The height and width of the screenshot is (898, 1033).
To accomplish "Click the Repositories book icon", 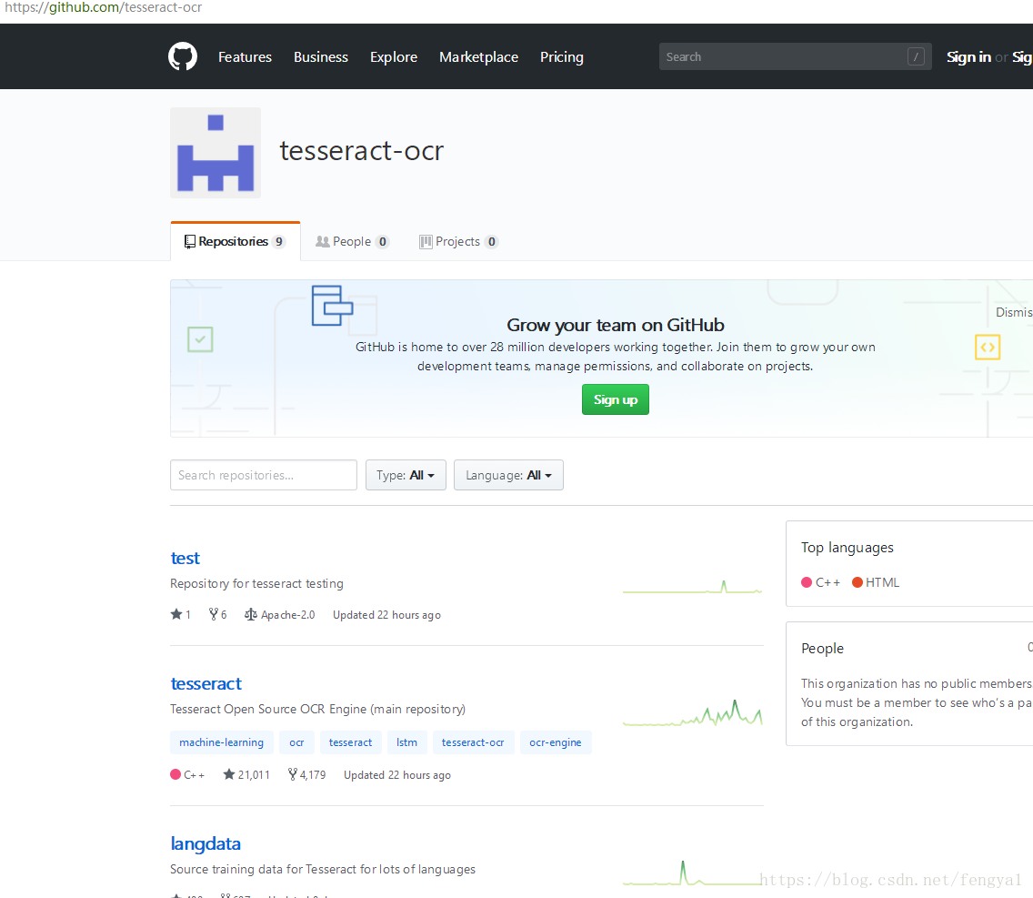I will point(190,242).
